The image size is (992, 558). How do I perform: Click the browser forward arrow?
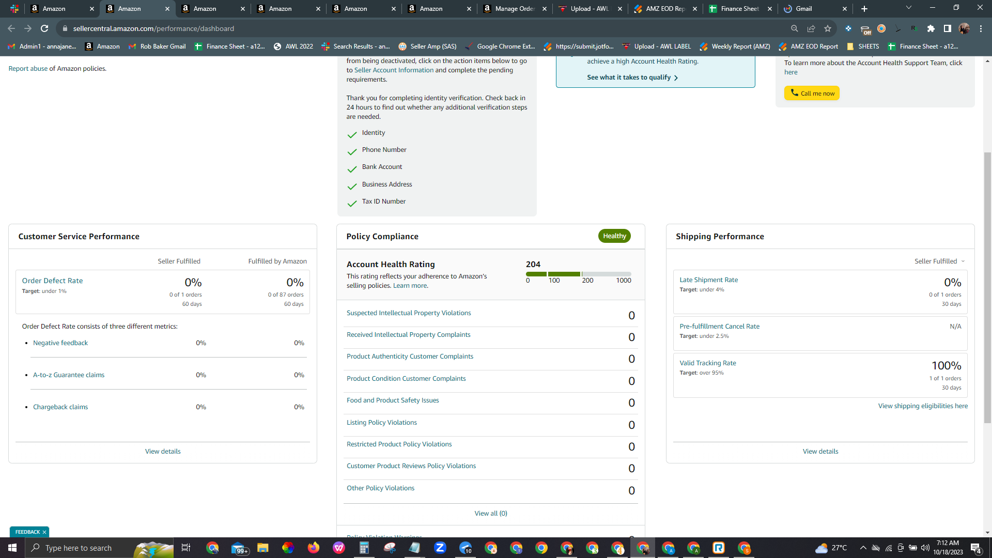tap(28, 28)
